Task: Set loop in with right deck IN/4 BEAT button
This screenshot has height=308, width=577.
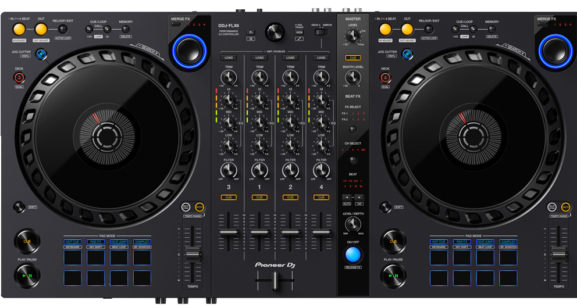Action: (x=385, y=30)
